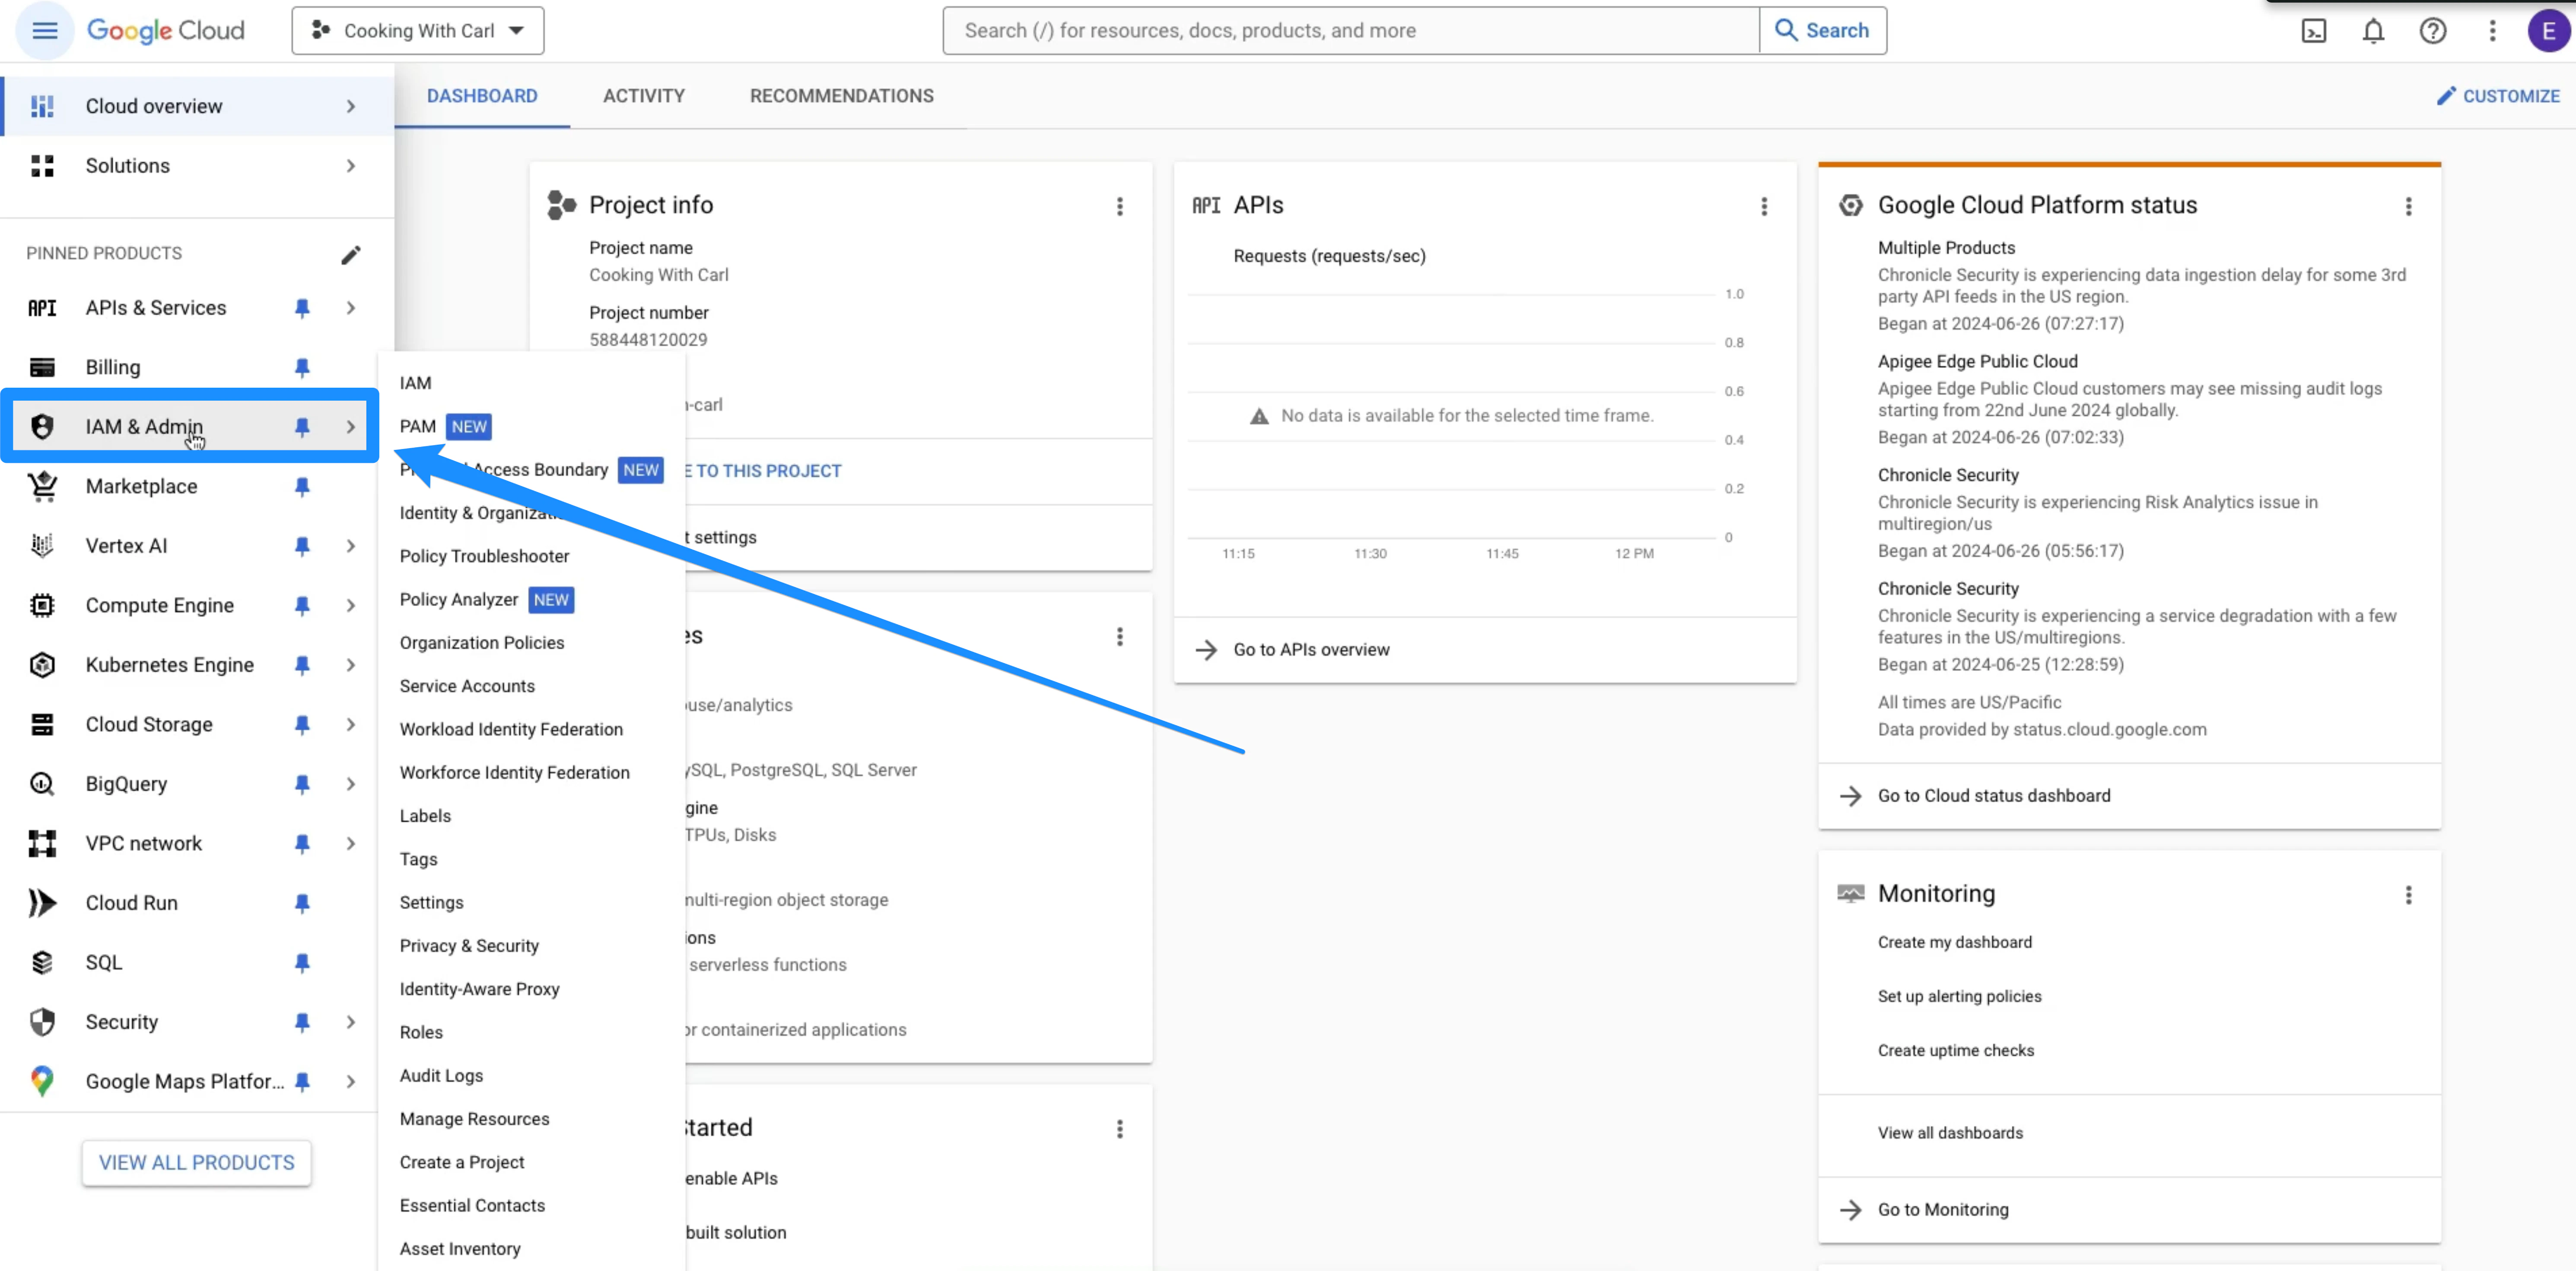This screenshot has height=1271, width=2576.
Task: Select the BigQuery sidebar icon
Action: (x=42, y=784)
